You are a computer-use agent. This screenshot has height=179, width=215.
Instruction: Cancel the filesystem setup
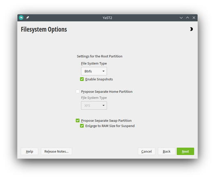coord(147,151)
